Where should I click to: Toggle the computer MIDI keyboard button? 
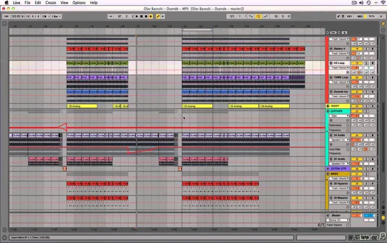coord(343,16)
